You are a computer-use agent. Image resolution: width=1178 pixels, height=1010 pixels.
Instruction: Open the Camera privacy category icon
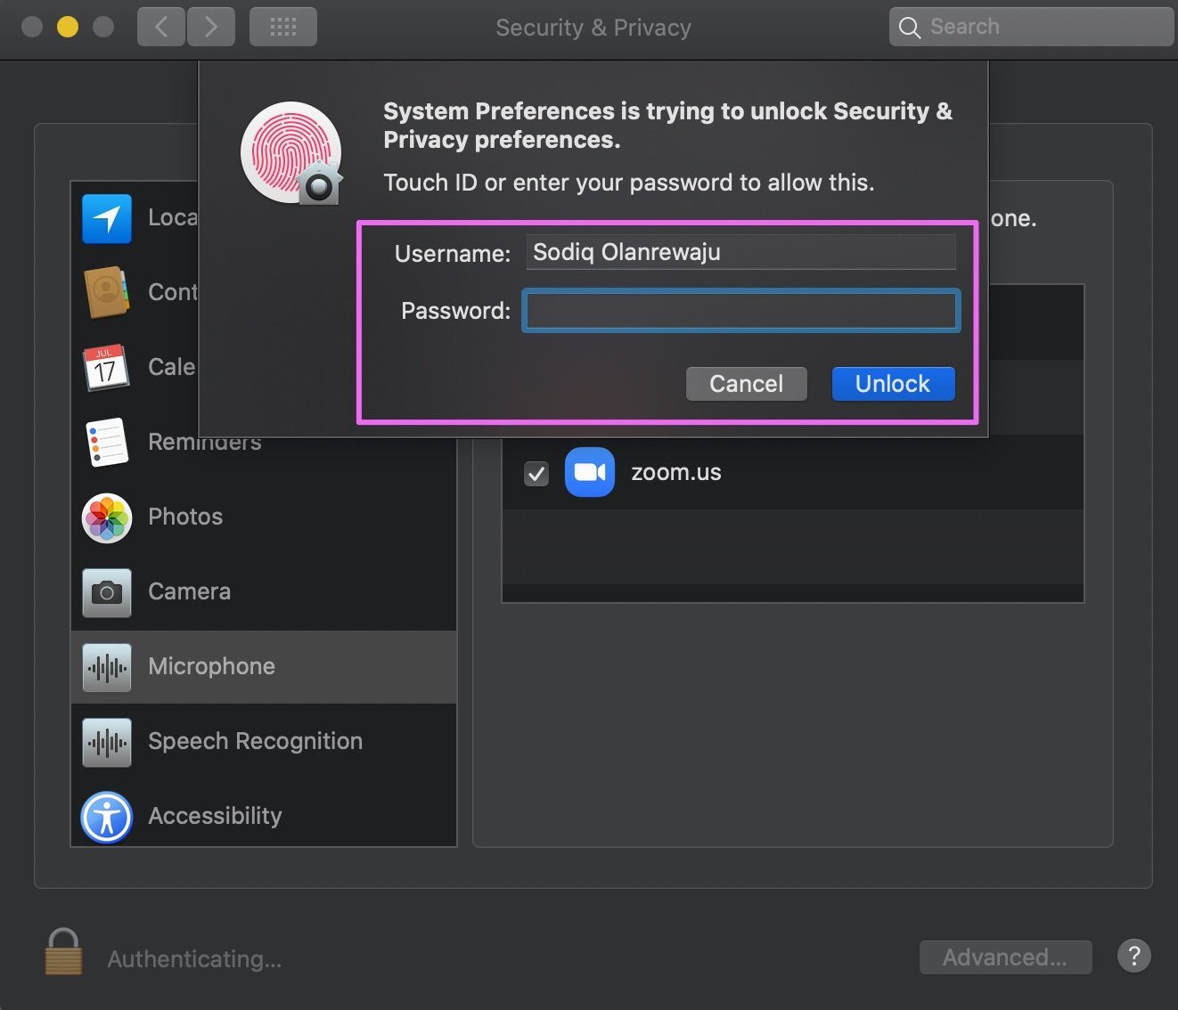pyautogui.click(x=107, y=592)
